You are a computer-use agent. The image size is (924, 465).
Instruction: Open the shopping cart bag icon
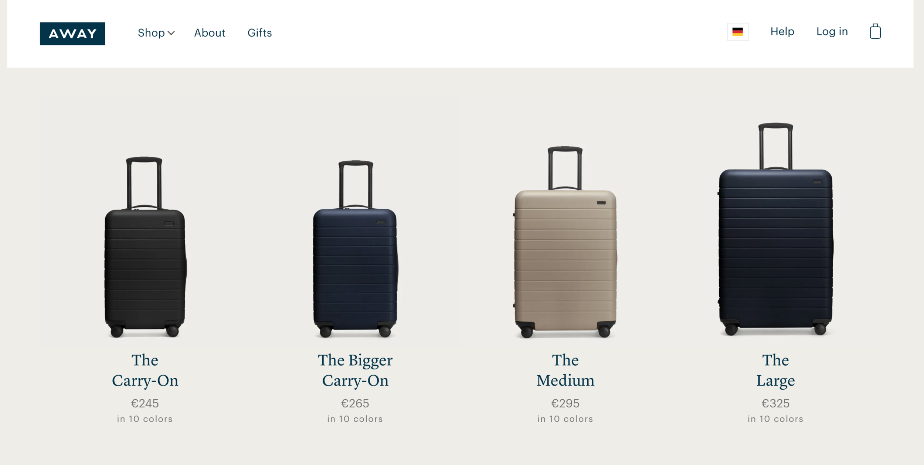pos(875,31)
